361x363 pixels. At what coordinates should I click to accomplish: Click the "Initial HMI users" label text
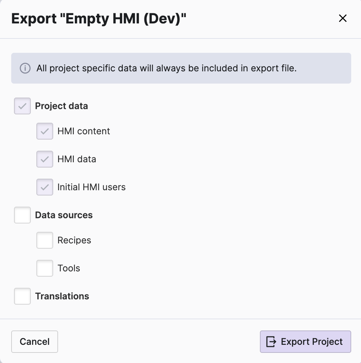(91, 187)
